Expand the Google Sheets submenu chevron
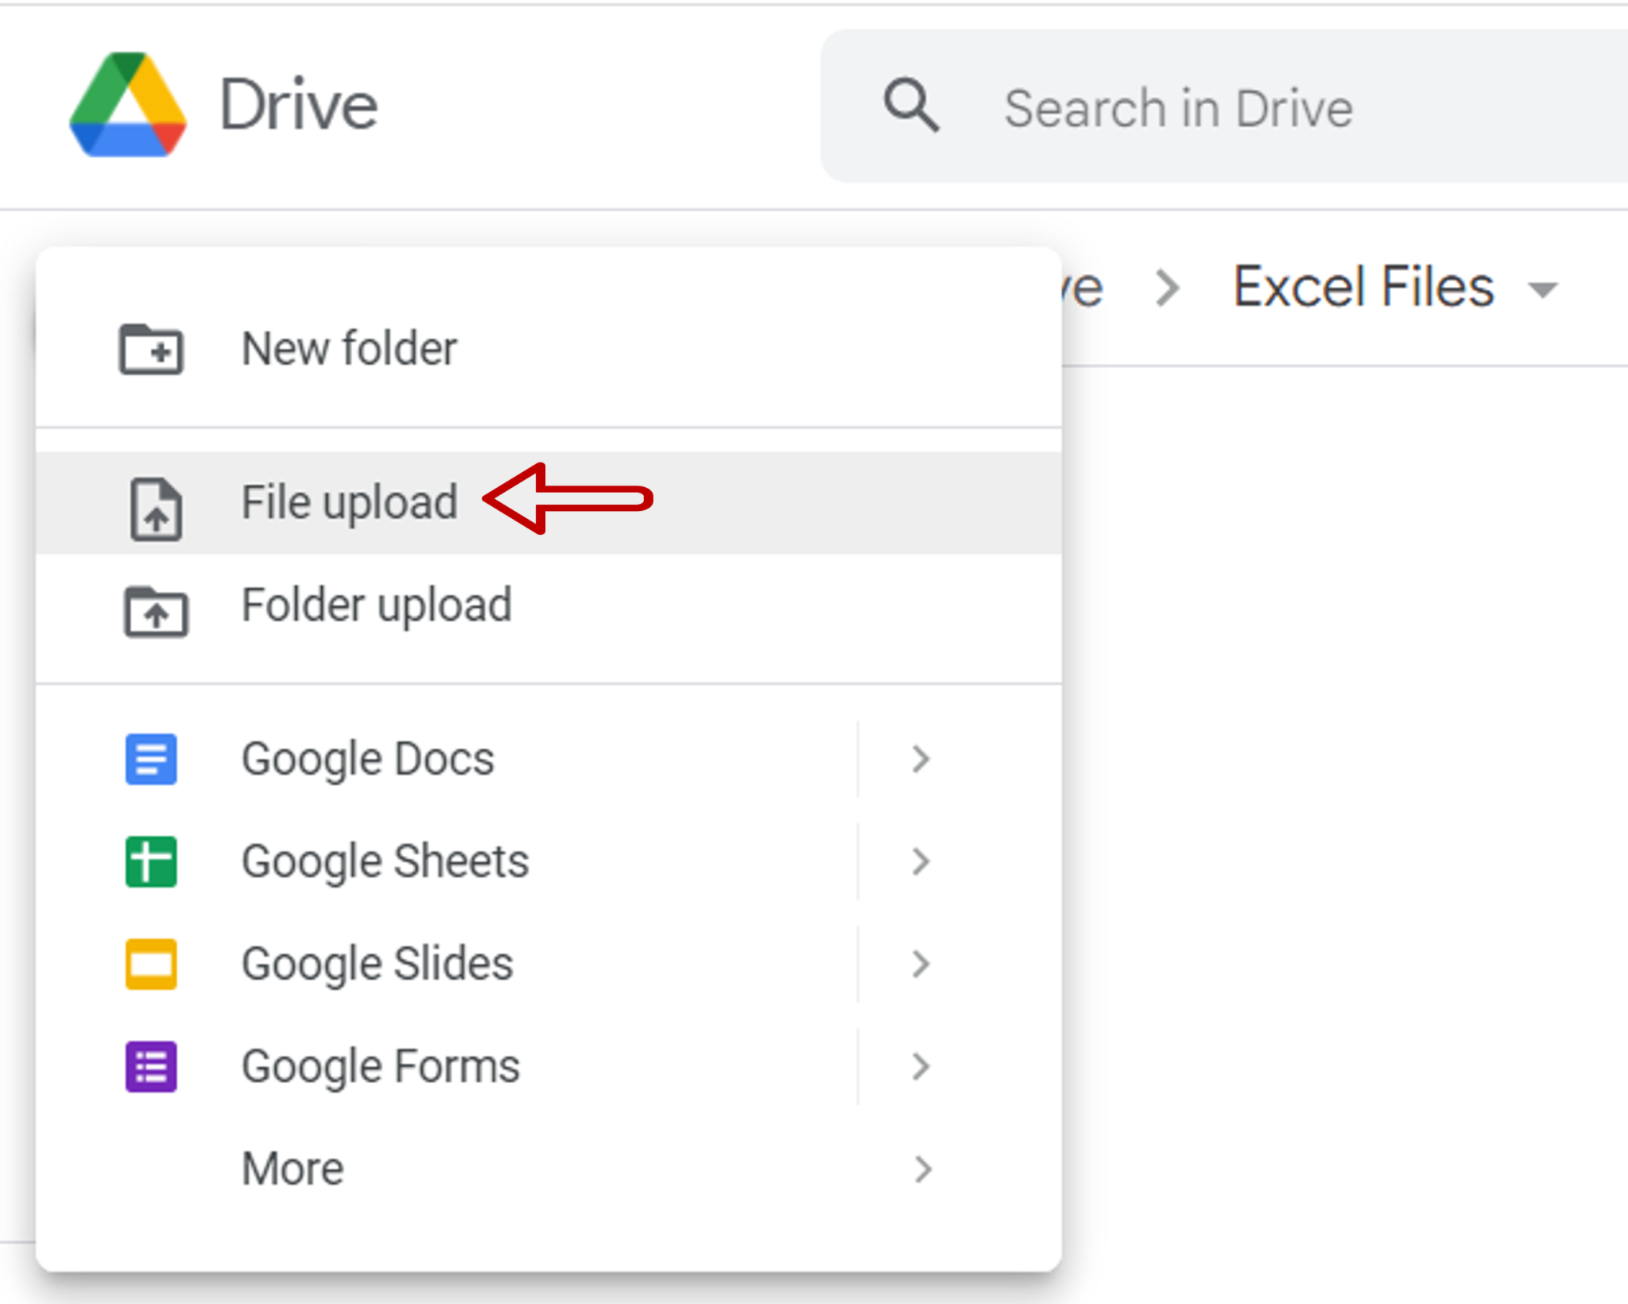The image size is (1628, 1304). coord(921,861)
